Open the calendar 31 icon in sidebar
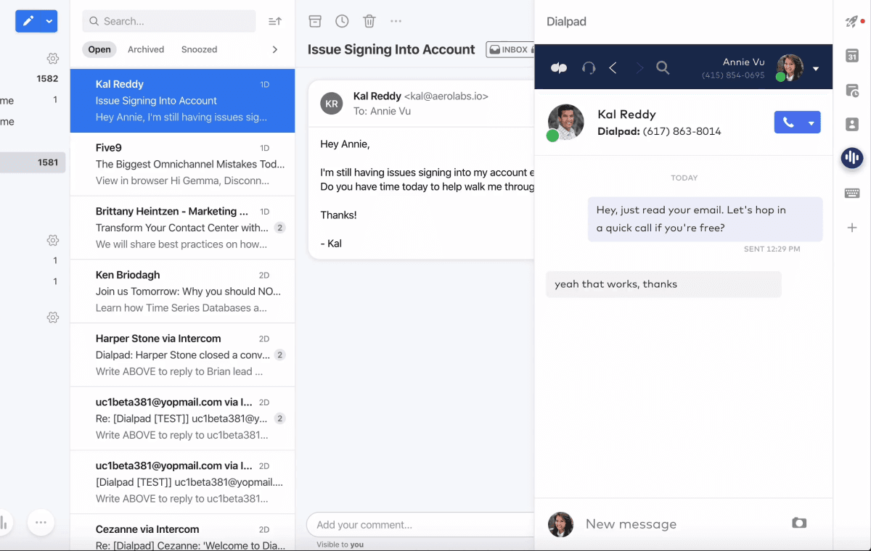Viewport: 871px width, 551px height. click(852, 56)
